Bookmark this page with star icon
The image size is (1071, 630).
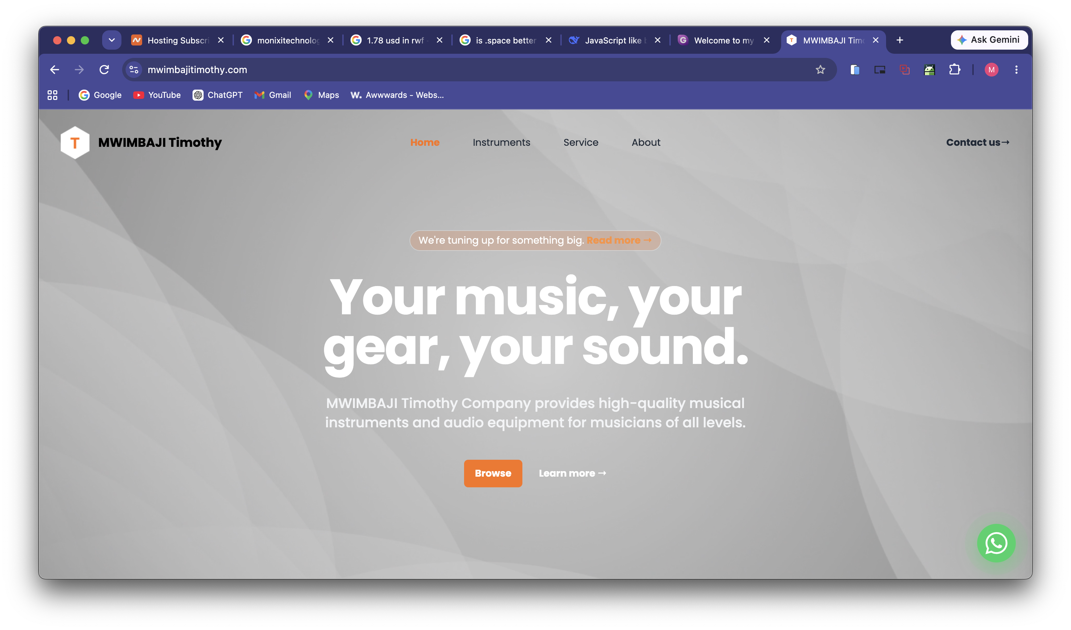820,70
